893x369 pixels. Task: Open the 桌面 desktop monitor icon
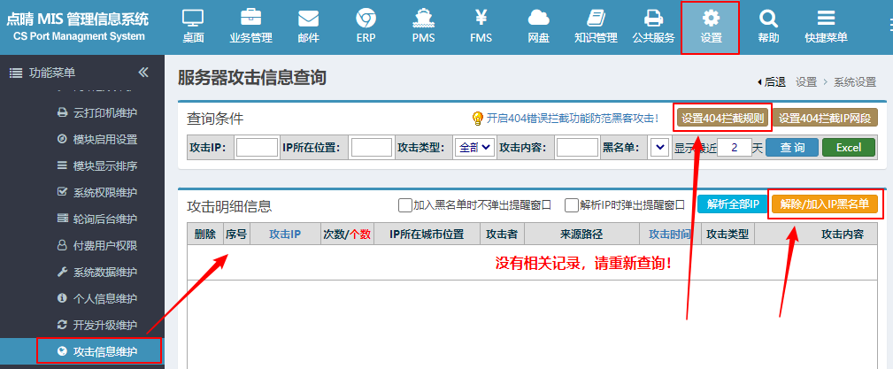tap(193, 18)
